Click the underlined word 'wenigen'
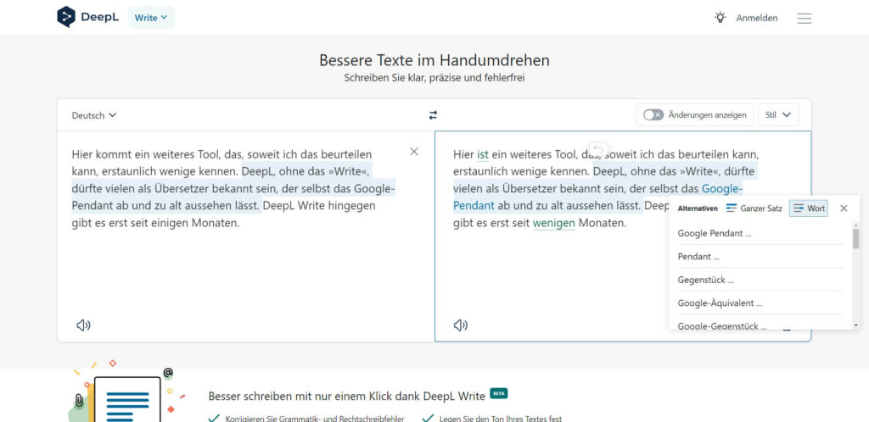869x422 pixels. (x=553, y=224)
